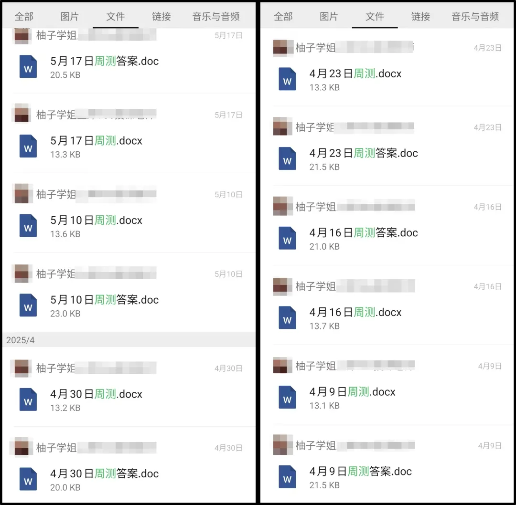Click the Word icon for 4月23日周测.docx
The image size is (516, 505).
(x=287, y=79)
